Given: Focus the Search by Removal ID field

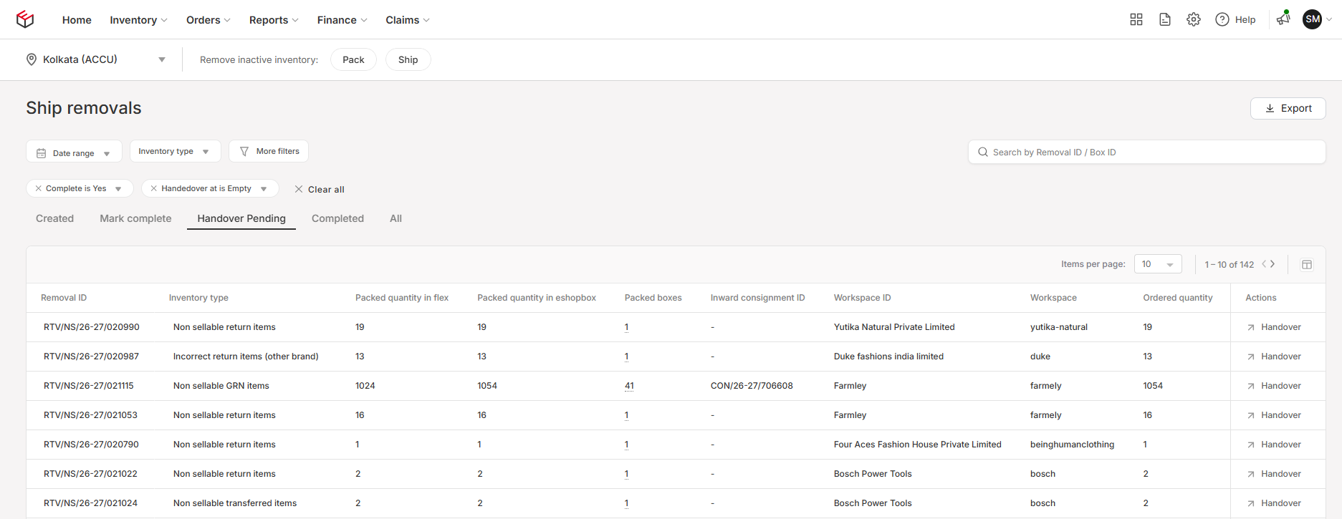Looking at the screenshot, I should click(1146, 152).
